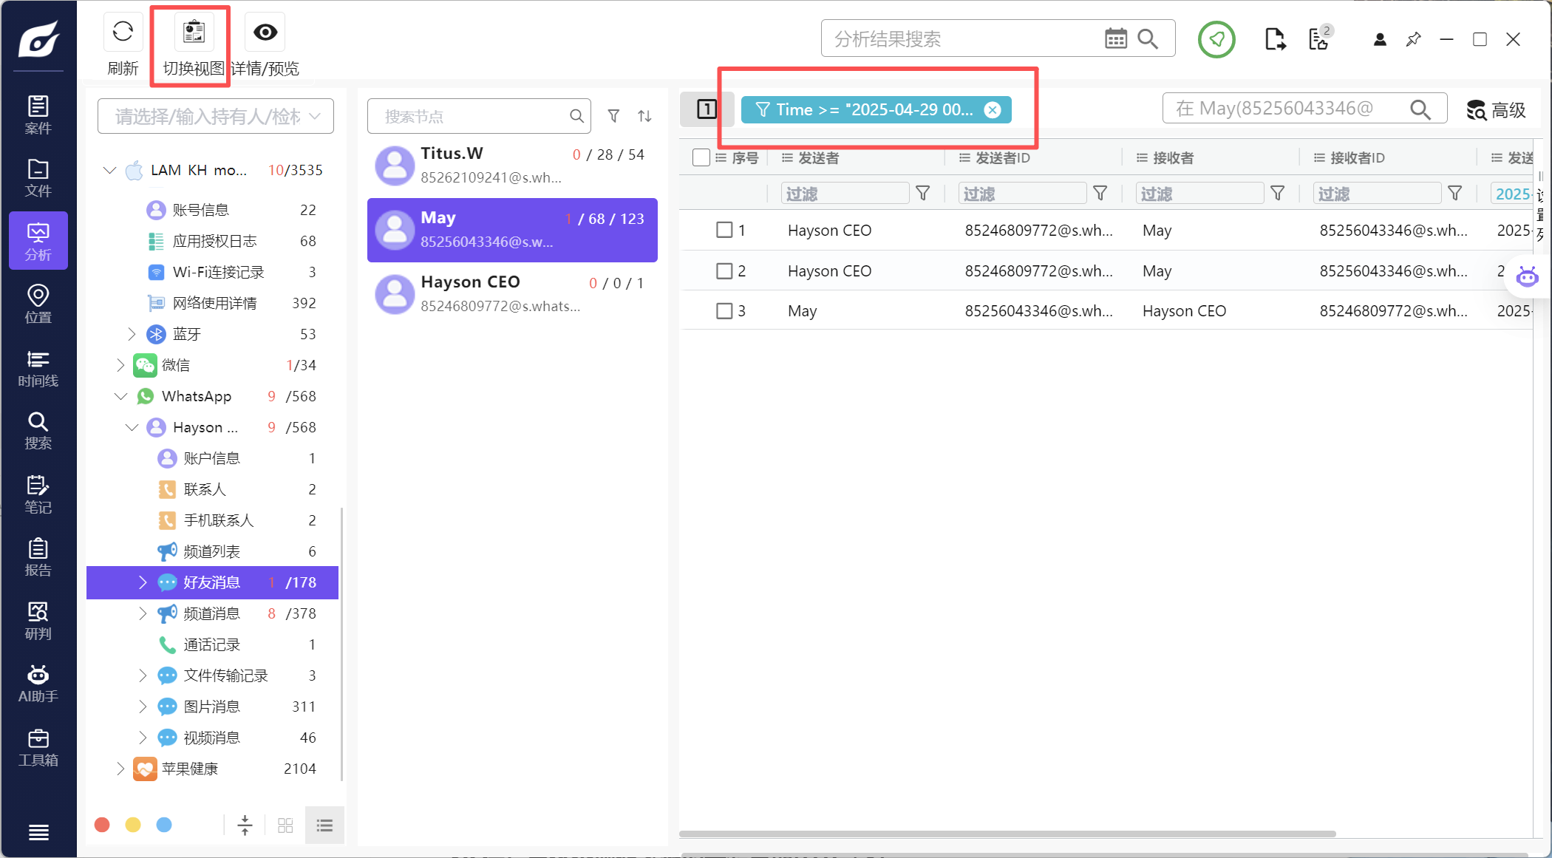Viewport: 1552px width, 858px height.
Task: Expand the 蓝牙 (Bluetooth) tree node
Action: [x=132, y=334]
